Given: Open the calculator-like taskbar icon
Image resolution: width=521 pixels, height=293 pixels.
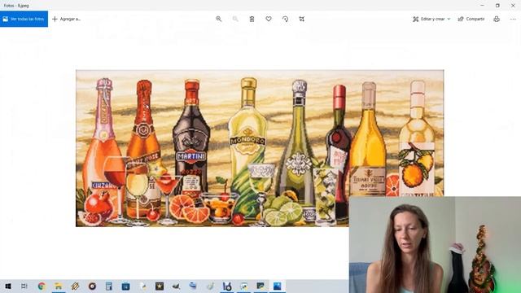Looking at the screenshot, I should (109, 286).
